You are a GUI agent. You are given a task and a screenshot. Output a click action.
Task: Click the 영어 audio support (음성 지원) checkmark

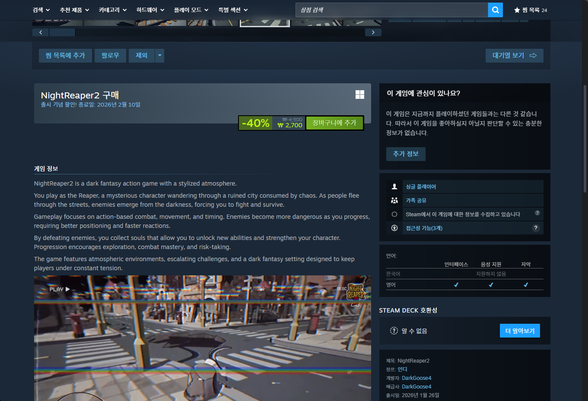point(491,285)
